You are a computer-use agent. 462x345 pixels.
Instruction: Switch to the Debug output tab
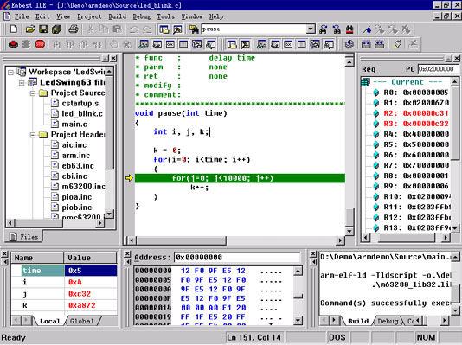(x=388, y=321)
